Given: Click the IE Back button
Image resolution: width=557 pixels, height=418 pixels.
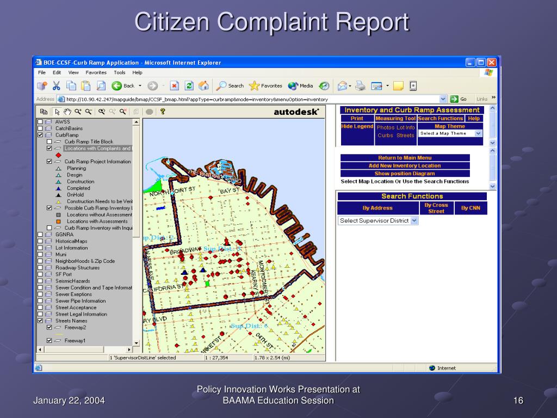Looking at the screenshot, I should [123, 85].
